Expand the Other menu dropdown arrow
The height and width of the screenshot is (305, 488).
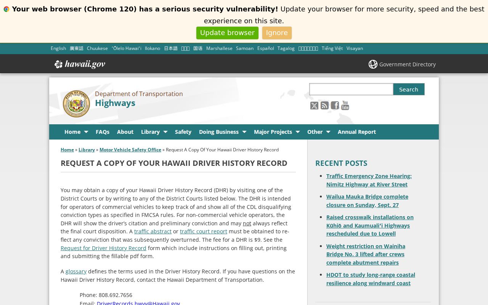(328, 132)
